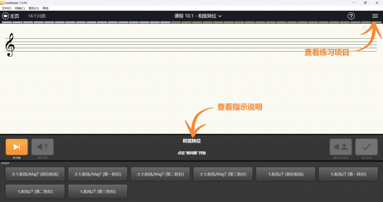Image resolution: width=383 pixels, height=202 pixels.
Task: Click the back arrow 主页 home button
Action: pos(11,16)
